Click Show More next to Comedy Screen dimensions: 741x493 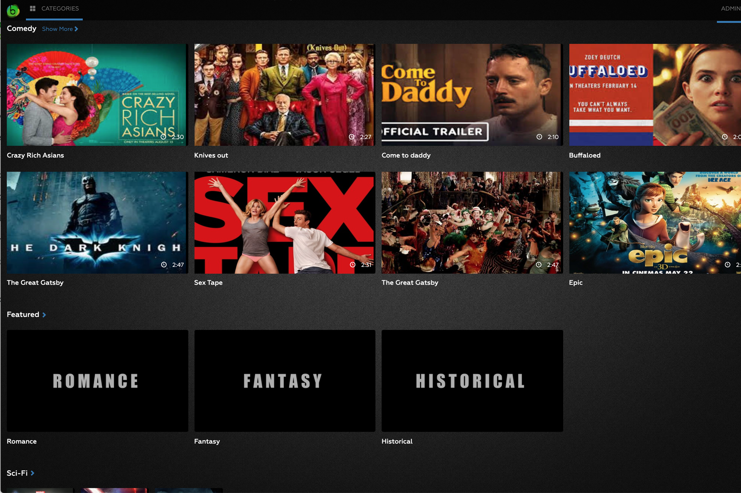[60, 29]
